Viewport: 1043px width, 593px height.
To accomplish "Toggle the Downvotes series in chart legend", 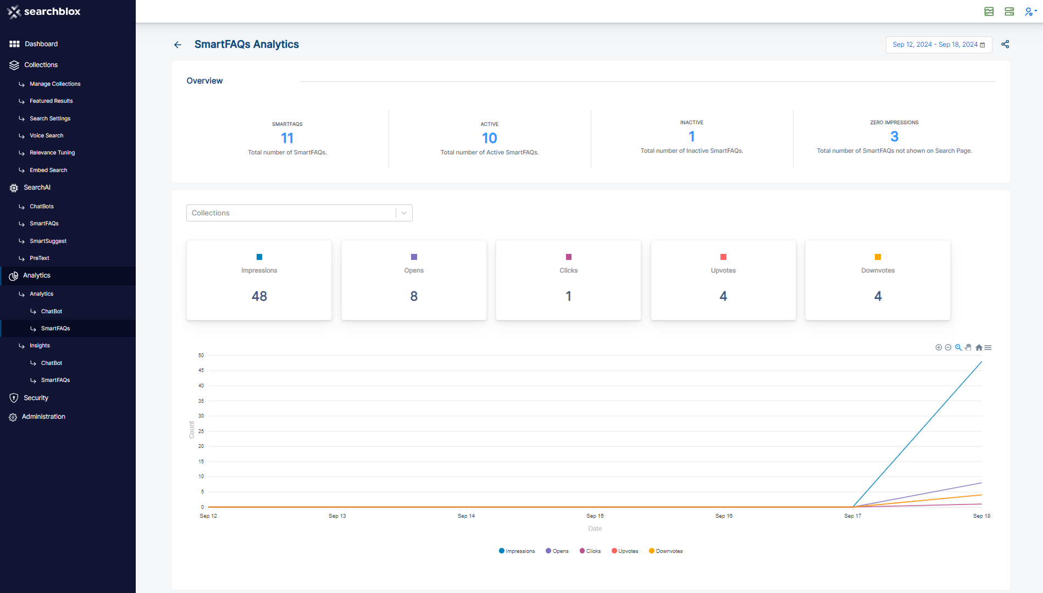I will coord(665,551).
